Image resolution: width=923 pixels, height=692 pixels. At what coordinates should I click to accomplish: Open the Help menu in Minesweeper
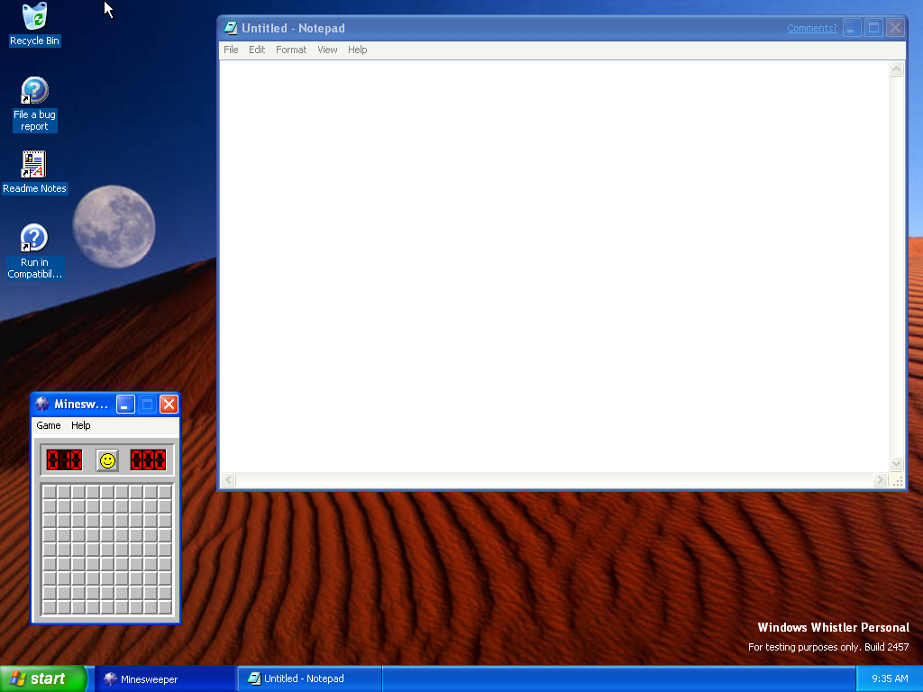click(80, 425)
